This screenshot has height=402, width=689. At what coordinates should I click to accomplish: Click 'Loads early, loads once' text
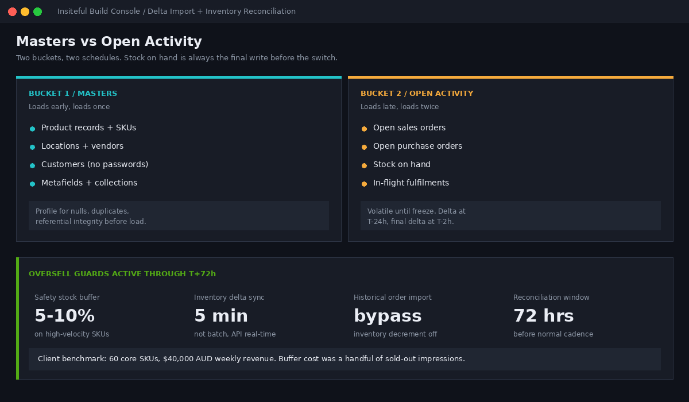[69, 107]
